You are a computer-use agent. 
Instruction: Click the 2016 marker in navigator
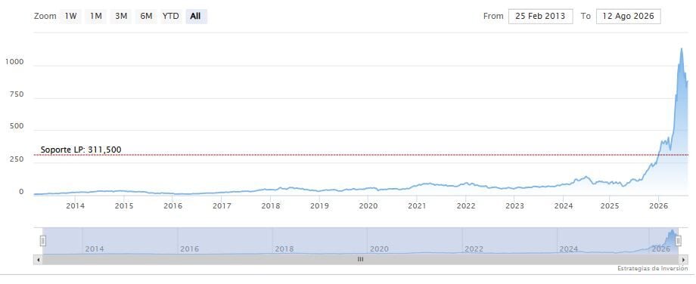[x=190, y=249]
